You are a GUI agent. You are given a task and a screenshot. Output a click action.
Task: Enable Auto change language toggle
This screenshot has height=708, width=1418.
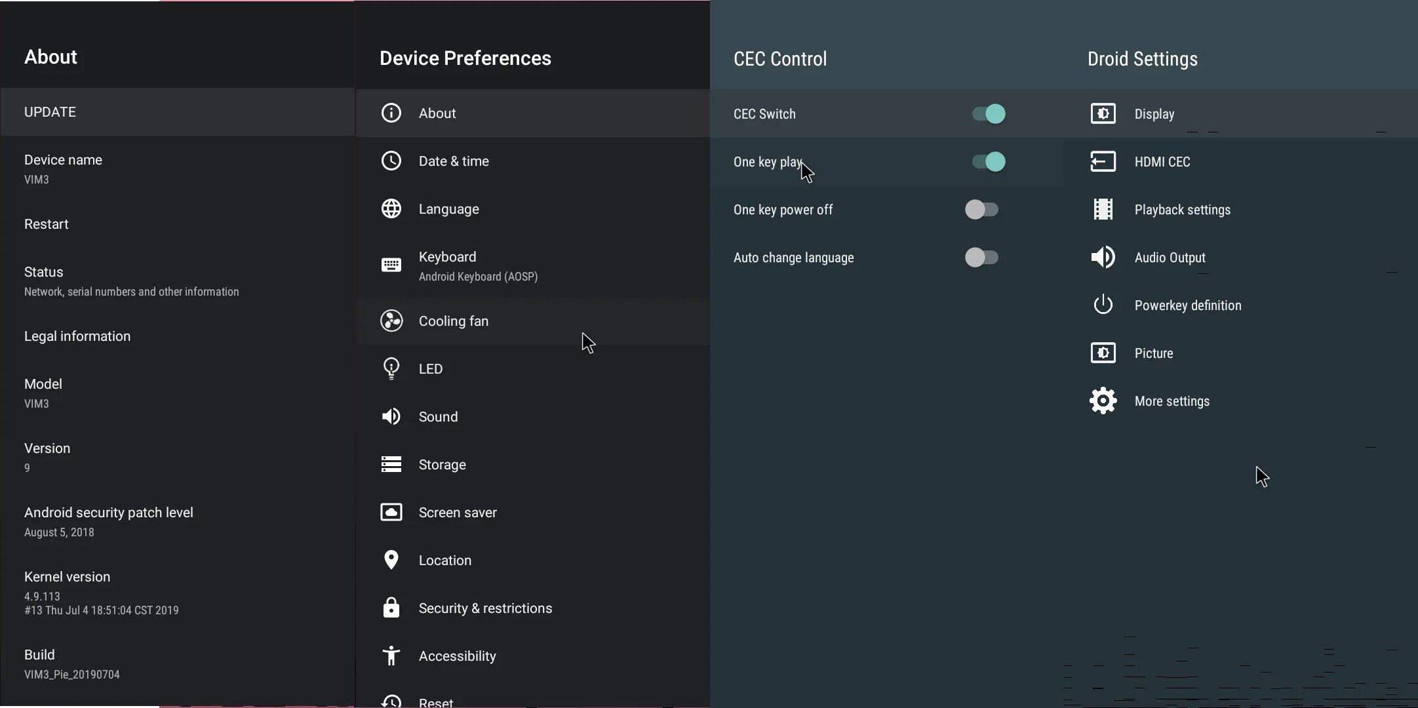pos(981,258)
